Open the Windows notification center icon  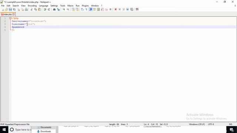[231, 130]
